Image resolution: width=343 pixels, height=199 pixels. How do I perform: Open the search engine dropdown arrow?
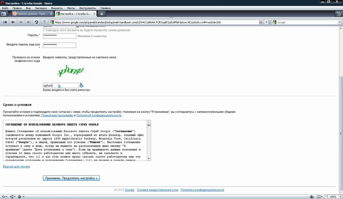pyautogui.click(x=340, y=22)
